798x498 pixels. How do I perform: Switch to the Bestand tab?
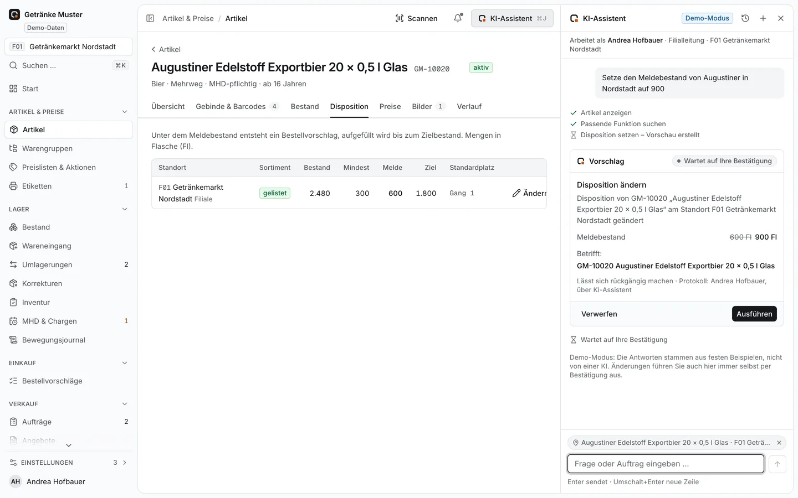(x=305, y=106)
